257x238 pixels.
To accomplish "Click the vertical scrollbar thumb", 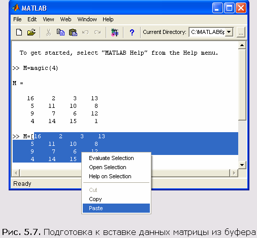I will (242, 85).
